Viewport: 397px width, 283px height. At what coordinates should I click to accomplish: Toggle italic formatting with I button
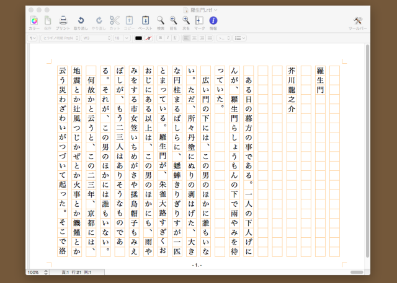click(x=167, y=38)
